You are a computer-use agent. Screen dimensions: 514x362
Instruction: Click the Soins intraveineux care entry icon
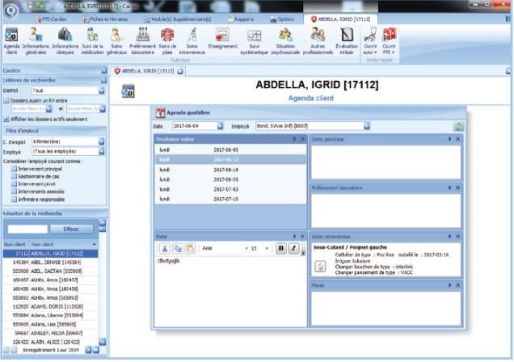click(x=320, y=267)
